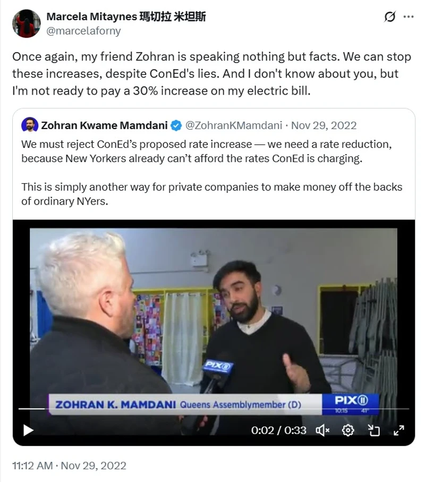Screen dimensions: 425x482
Task: Expand the video to fullscreen
Action: [x=399, y=430]
